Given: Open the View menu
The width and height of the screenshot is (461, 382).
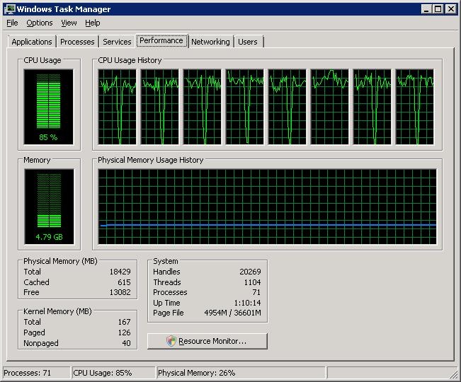Looking at the screenshot, I should [x=69, y=23].
